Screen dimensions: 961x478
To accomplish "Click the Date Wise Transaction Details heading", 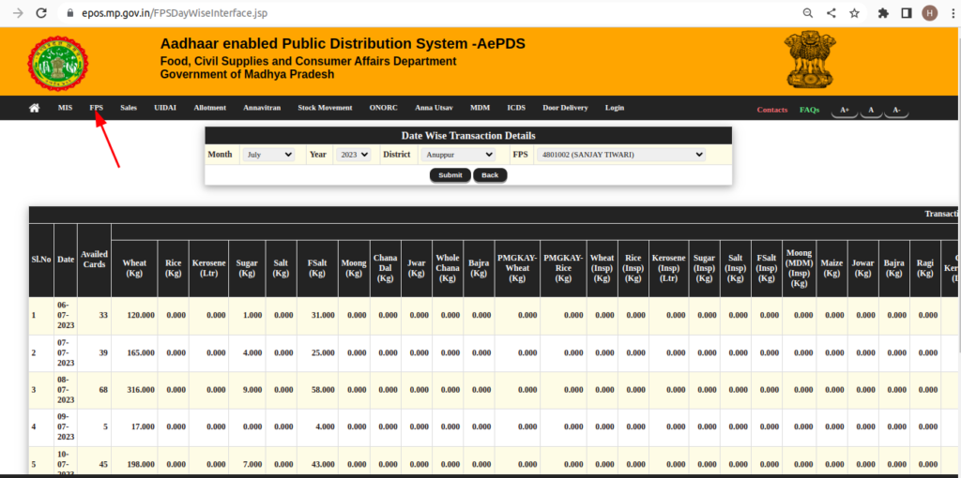I will (468, 136).
